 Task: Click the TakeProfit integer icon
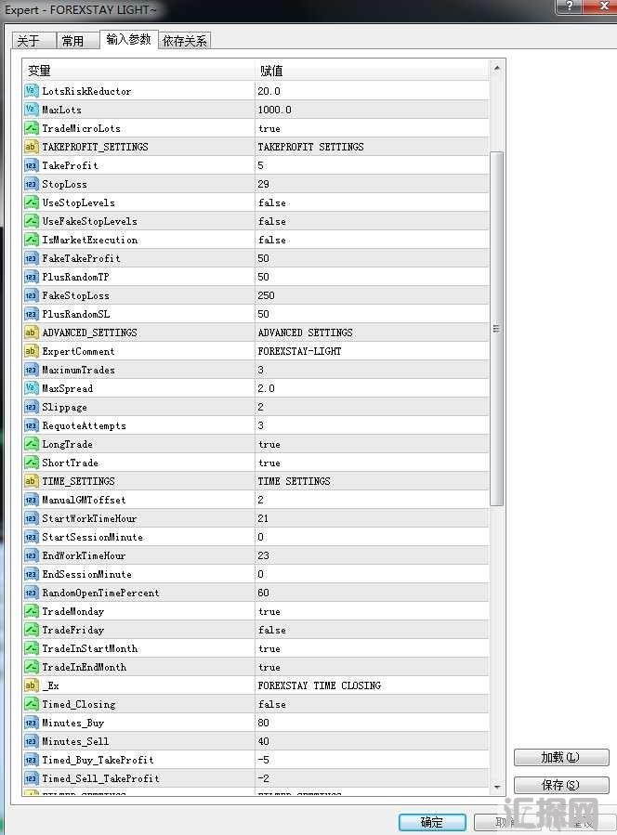coord(31,165)
